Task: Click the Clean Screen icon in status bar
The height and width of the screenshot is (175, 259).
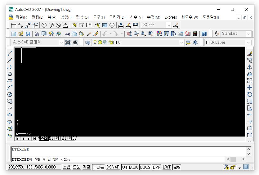Action: tap(246, 167)
